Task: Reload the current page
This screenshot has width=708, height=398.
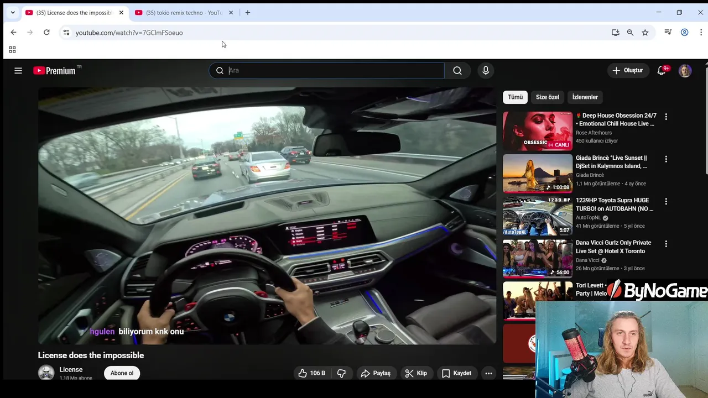Action: (x=46, y=33)
